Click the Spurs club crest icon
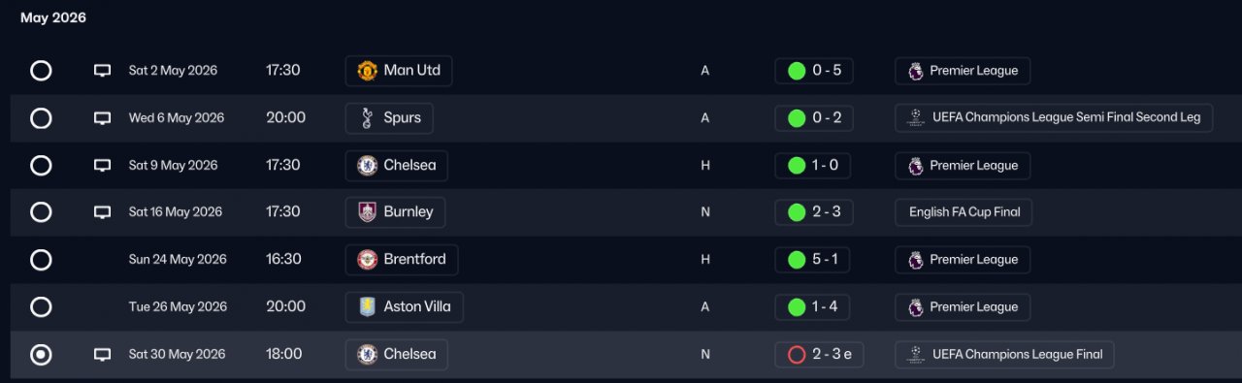1242x383 pixels. 367,118
